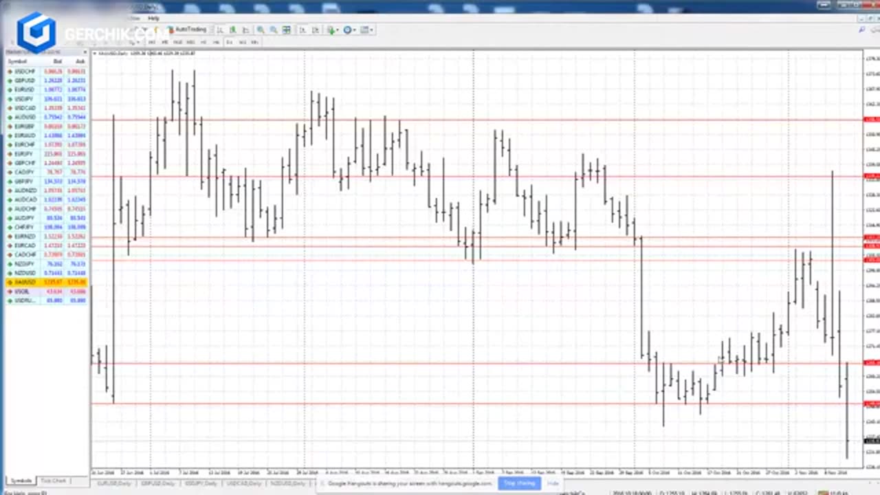Select CADJPY in Market Watch
Screen dimensions: 880x495
46,172
